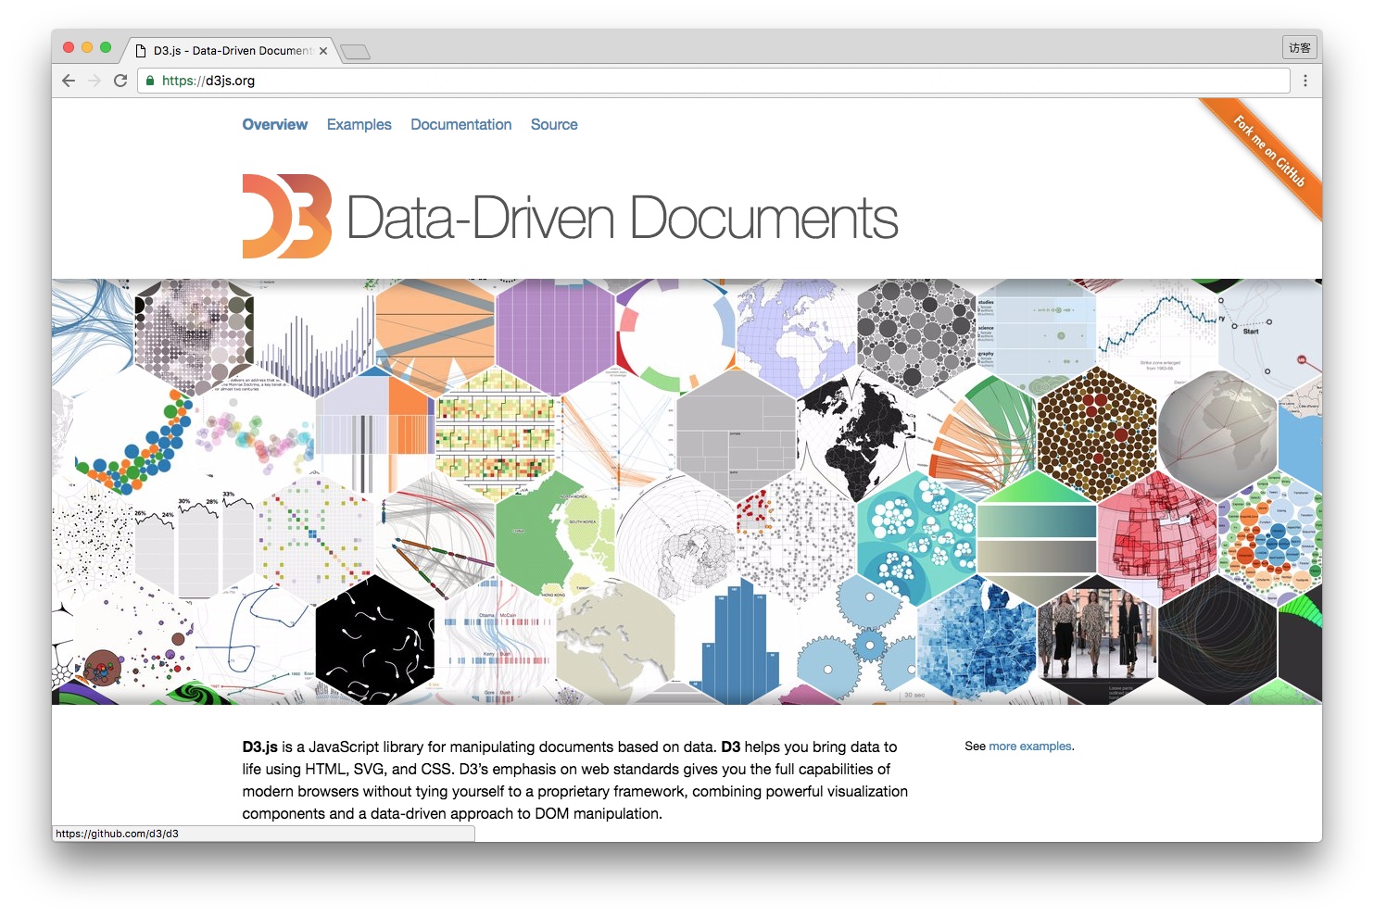Open the purple bar grid hexagon example
Viewport: 1374px width, 916px height.
(x=556, y=334)
